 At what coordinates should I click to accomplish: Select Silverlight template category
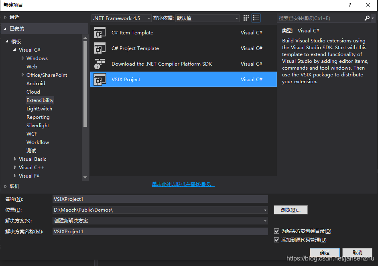coord(38,126)
